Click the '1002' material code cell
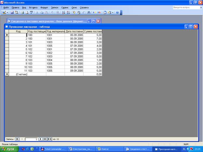 [55, 53]
